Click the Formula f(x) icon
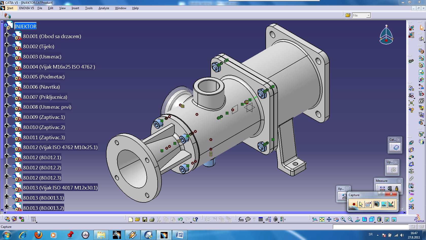The image size is (426, 240). [x=241, y=219]
